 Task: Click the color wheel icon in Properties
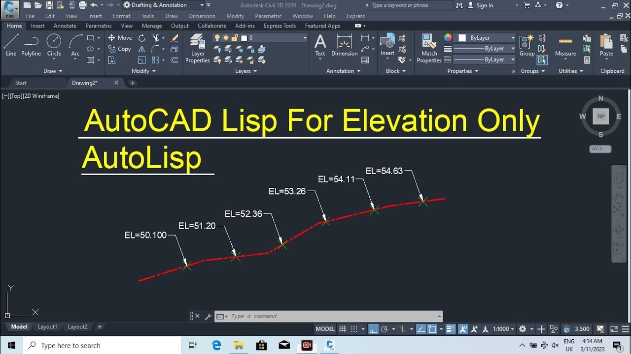point(448,38)
